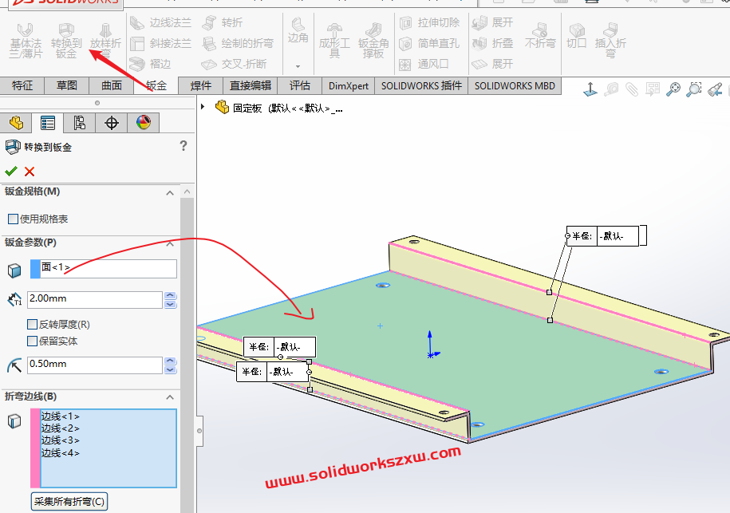Accept with the green checkmark OK
Screen dimensions: 730x513
pos(11,171)
